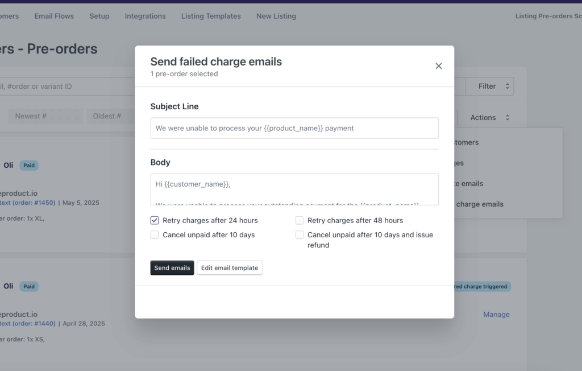Viewport: 582px width, 371px height.
Task: Click the Manage link
Action: [x=496, y=315]
